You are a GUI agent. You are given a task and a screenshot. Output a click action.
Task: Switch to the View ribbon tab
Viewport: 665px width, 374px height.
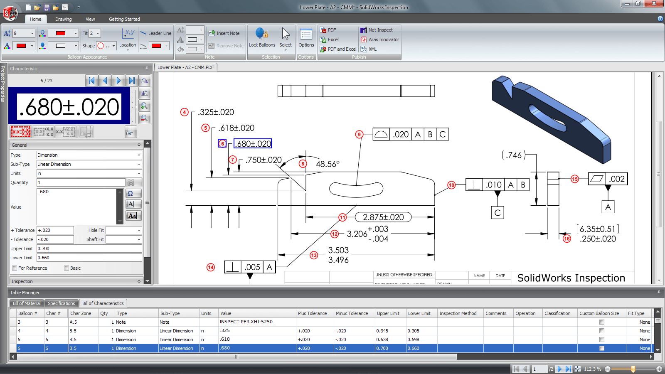click(x=90, y=19)
